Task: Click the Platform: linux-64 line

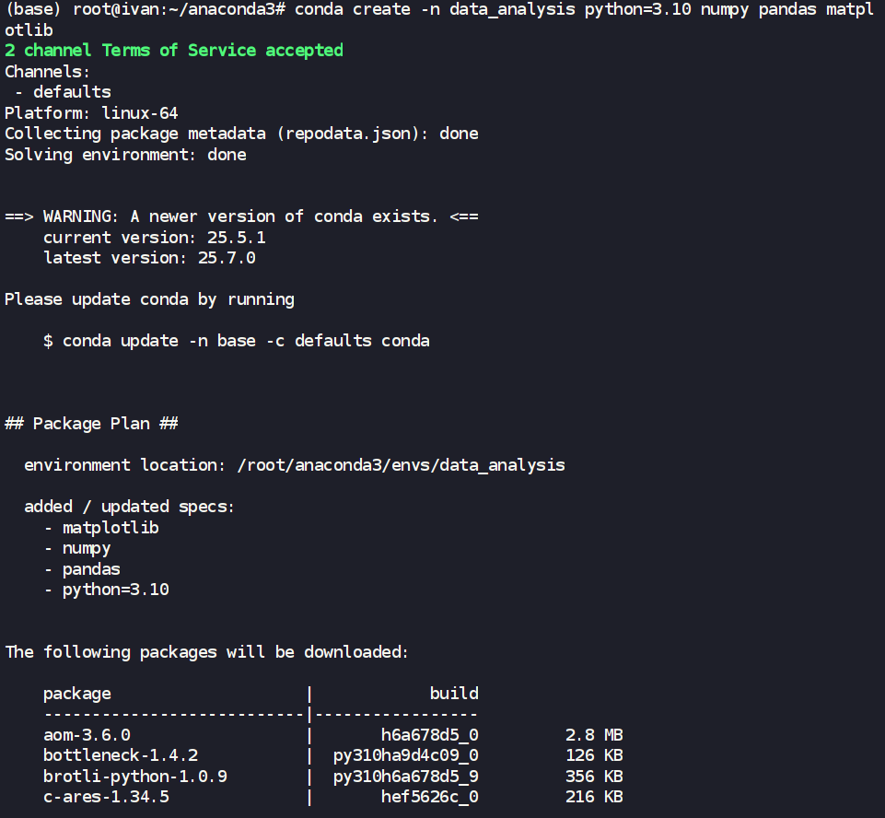Action: click(91, 113)
